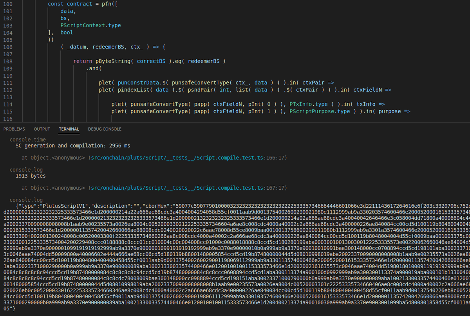Select the TERMINAL panel tab

click(69, 129)
